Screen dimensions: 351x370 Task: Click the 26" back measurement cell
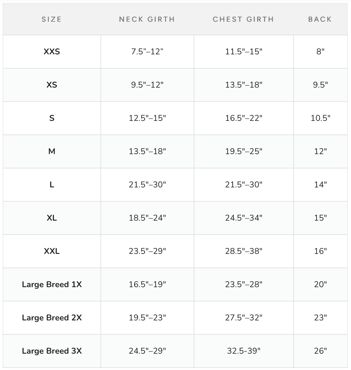tap(320, 351)
